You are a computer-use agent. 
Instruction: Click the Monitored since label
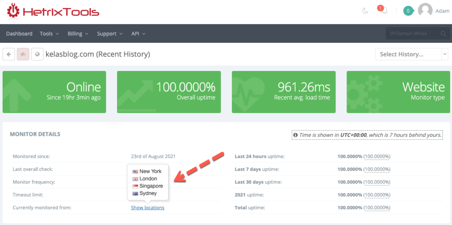point(31,157)
